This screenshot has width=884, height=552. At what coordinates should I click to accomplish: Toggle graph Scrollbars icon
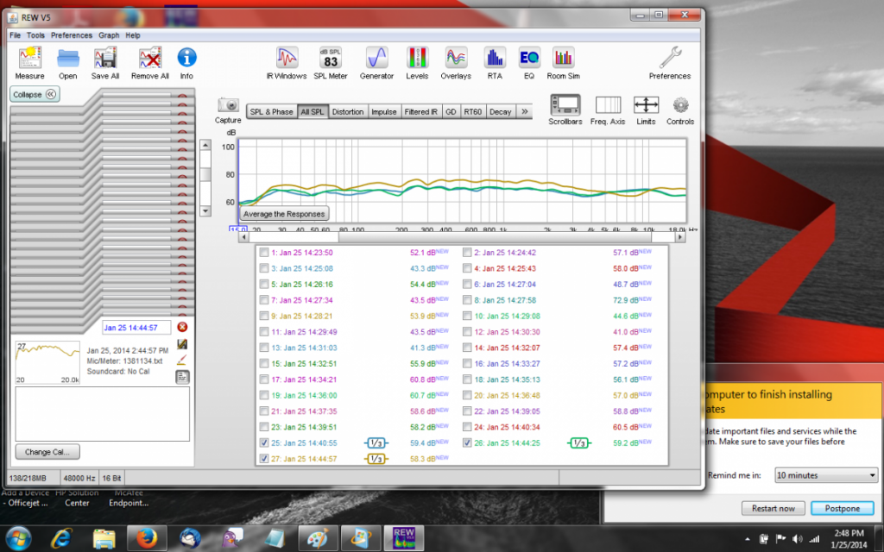click(565, 104)
